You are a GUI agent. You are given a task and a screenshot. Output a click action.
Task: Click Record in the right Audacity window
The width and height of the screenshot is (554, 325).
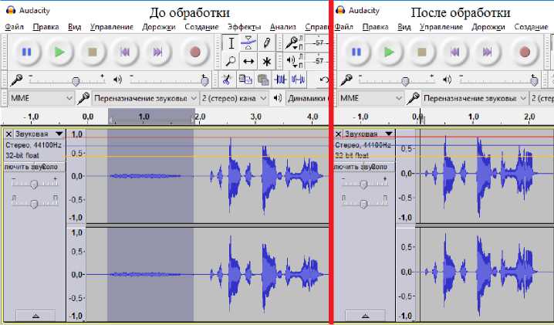[525, 52]
